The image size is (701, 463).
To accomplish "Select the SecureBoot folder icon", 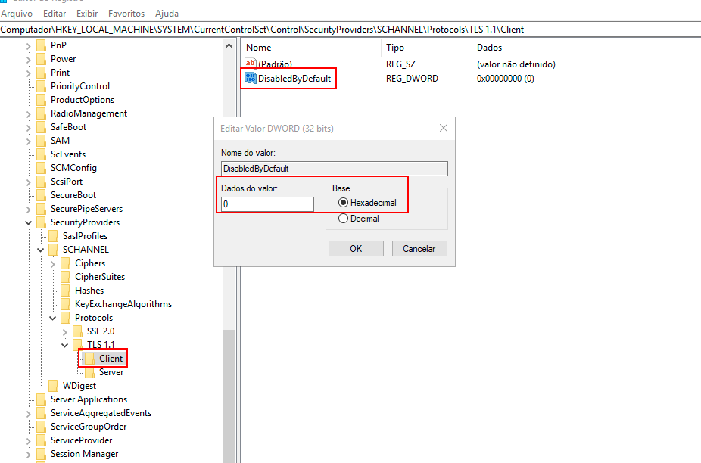I will pos(41,195).
